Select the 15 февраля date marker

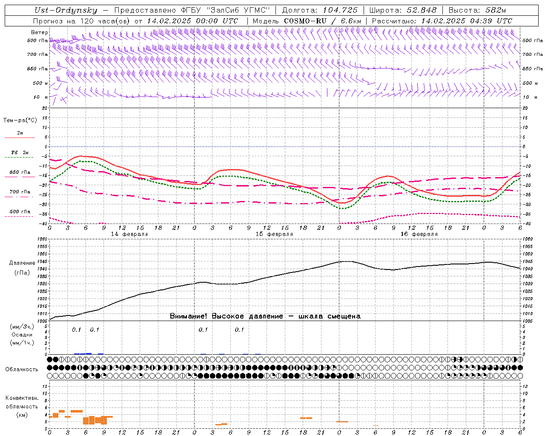pos(274,234)
